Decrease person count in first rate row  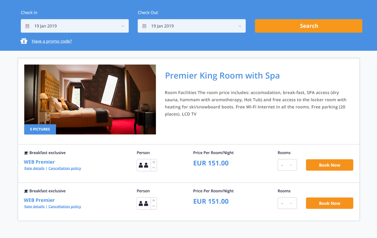154,168
